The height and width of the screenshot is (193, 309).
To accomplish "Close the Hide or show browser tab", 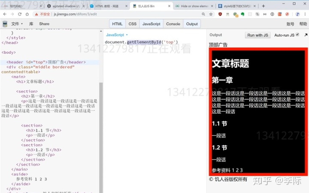I will coord(212,6).
